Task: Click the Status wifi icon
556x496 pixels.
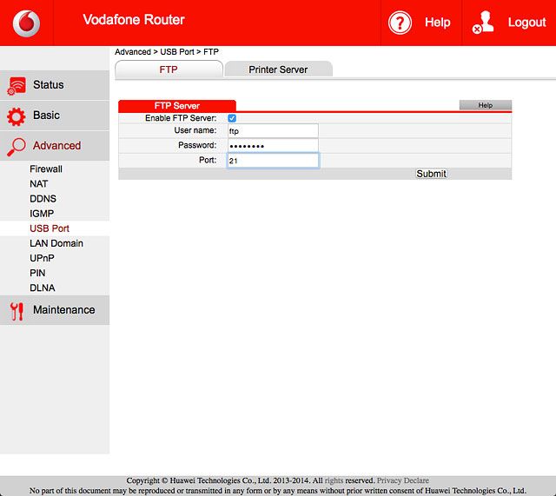Action: click(17, 86)
